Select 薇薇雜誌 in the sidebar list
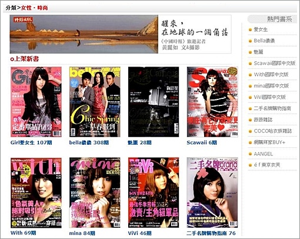300x239 pixels. [263, 119]
